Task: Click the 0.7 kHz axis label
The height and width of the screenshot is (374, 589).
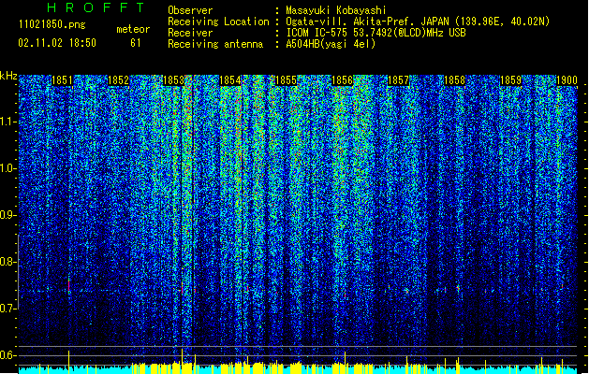Action: click(7, 309)
